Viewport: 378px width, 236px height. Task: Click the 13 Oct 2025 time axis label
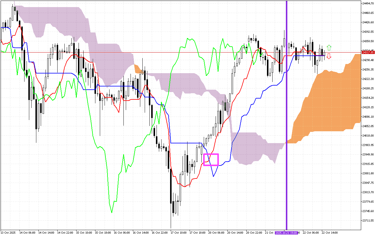coord(8,233)
